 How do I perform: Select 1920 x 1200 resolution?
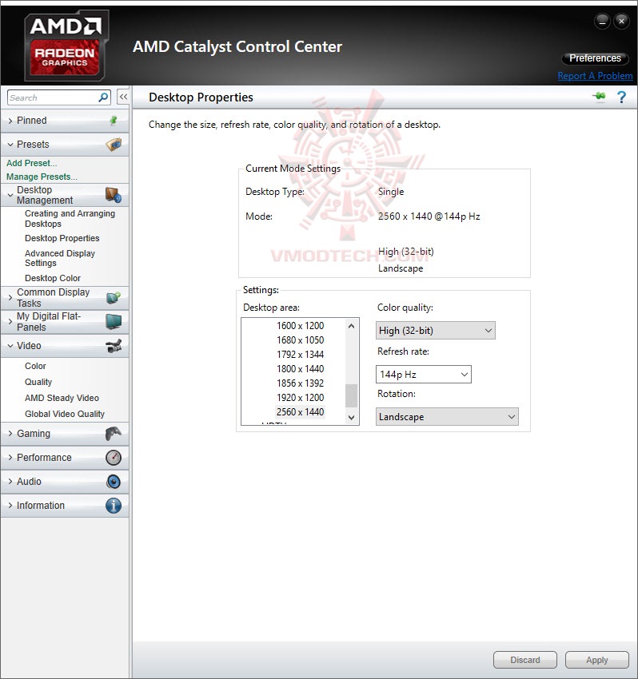point(300,398)
